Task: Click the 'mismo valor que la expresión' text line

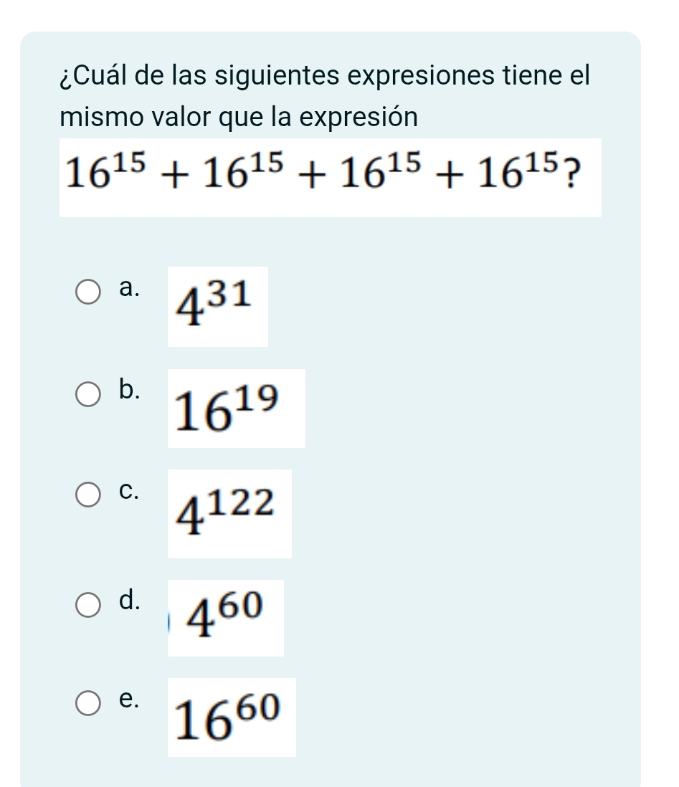Action: 238,117
